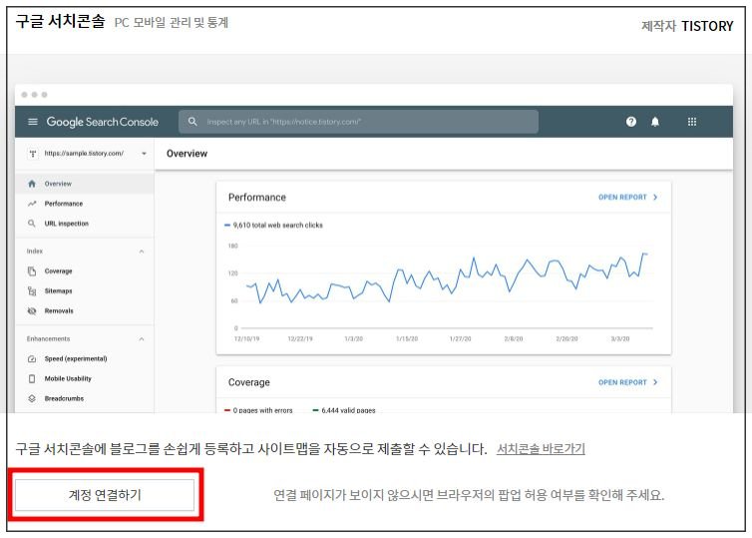Open the Performance card OPEN REPORT link
Screen dimensions: 752x538
coord(622,198)
